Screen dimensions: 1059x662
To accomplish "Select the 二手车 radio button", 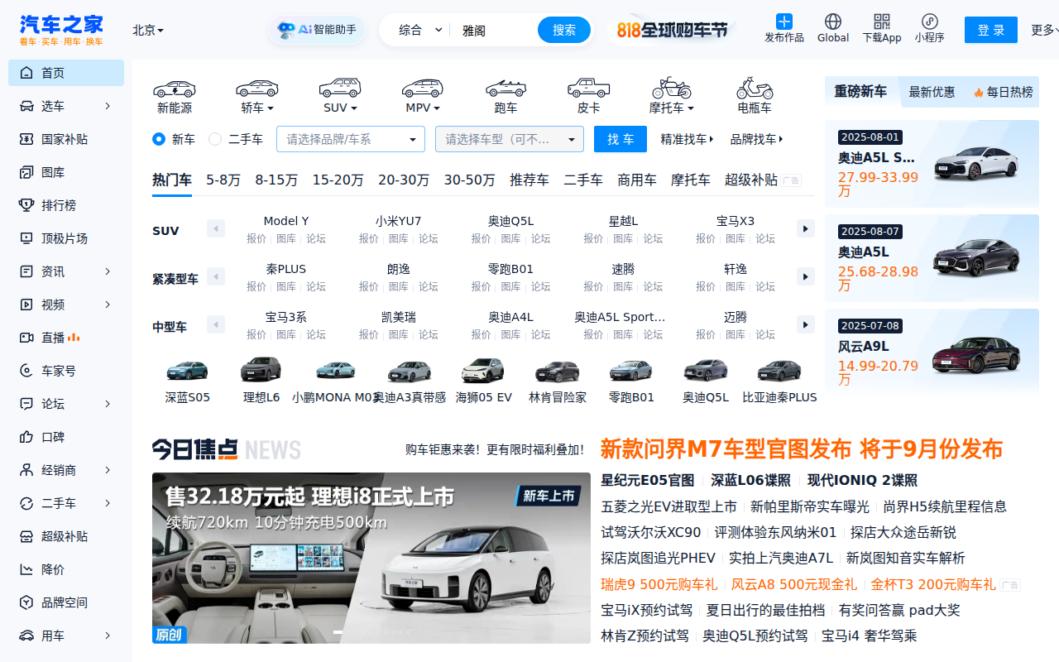I will pyautogui.click(x=215, y=139).
